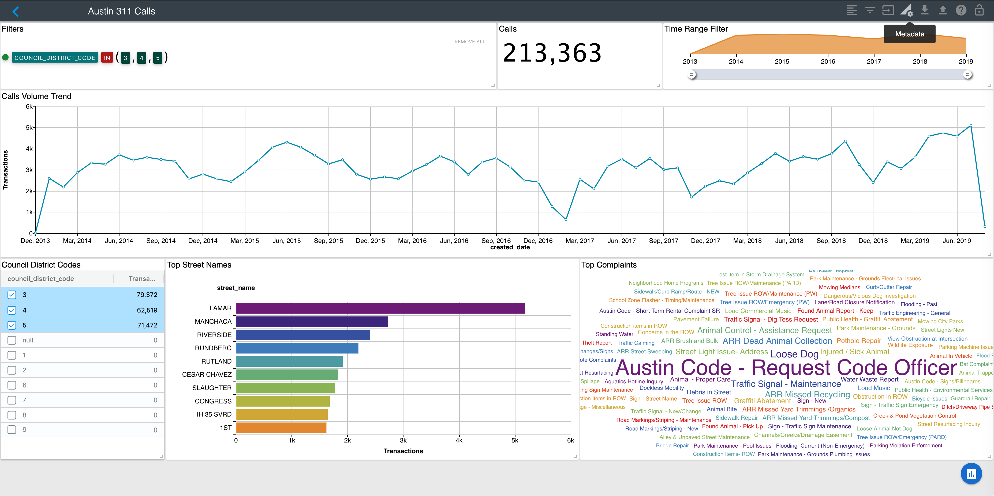Click the 1ST street bar
This screenshot has height=496, width=994.
pyautogui.click(x=281, y=428)
